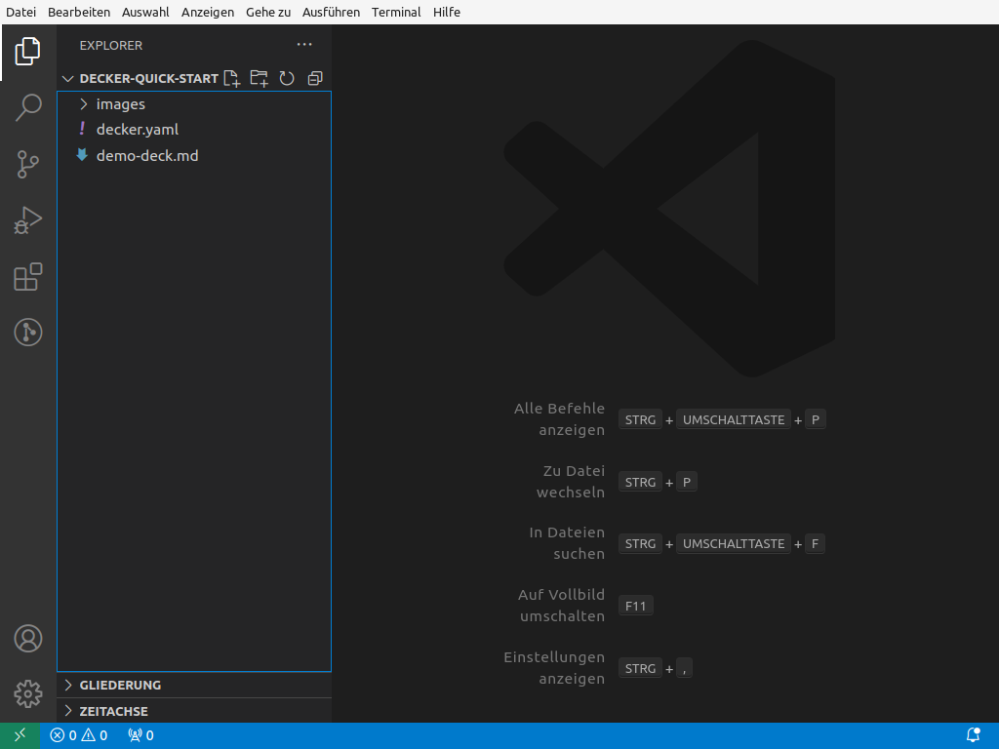The image size is (999, 749).
Task: Open the Run and Debug view icon
Action: tap(27, 220)
